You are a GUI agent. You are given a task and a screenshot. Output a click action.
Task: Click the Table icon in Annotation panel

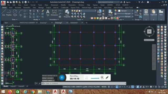(x=60, y=17)
